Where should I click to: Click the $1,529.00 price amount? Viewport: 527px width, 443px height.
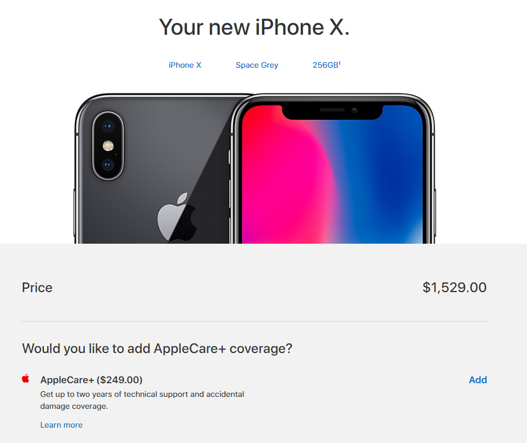(x=455, y=288)
